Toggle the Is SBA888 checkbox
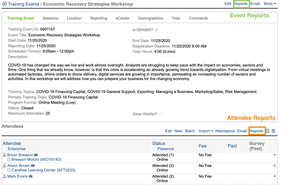Viewport: 282px width, 185px height. click(157, 30)
